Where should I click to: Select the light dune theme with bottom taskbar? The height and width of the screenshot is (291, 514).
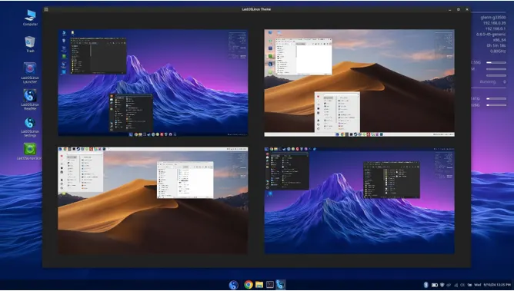[x=359, y=83]
